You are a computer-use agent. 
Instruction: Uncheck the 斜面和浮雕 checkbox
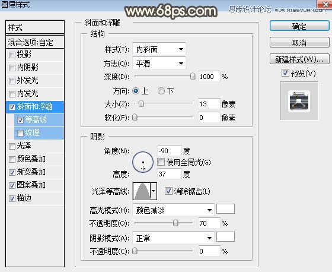pyautogui.click(x=12, y=107)
